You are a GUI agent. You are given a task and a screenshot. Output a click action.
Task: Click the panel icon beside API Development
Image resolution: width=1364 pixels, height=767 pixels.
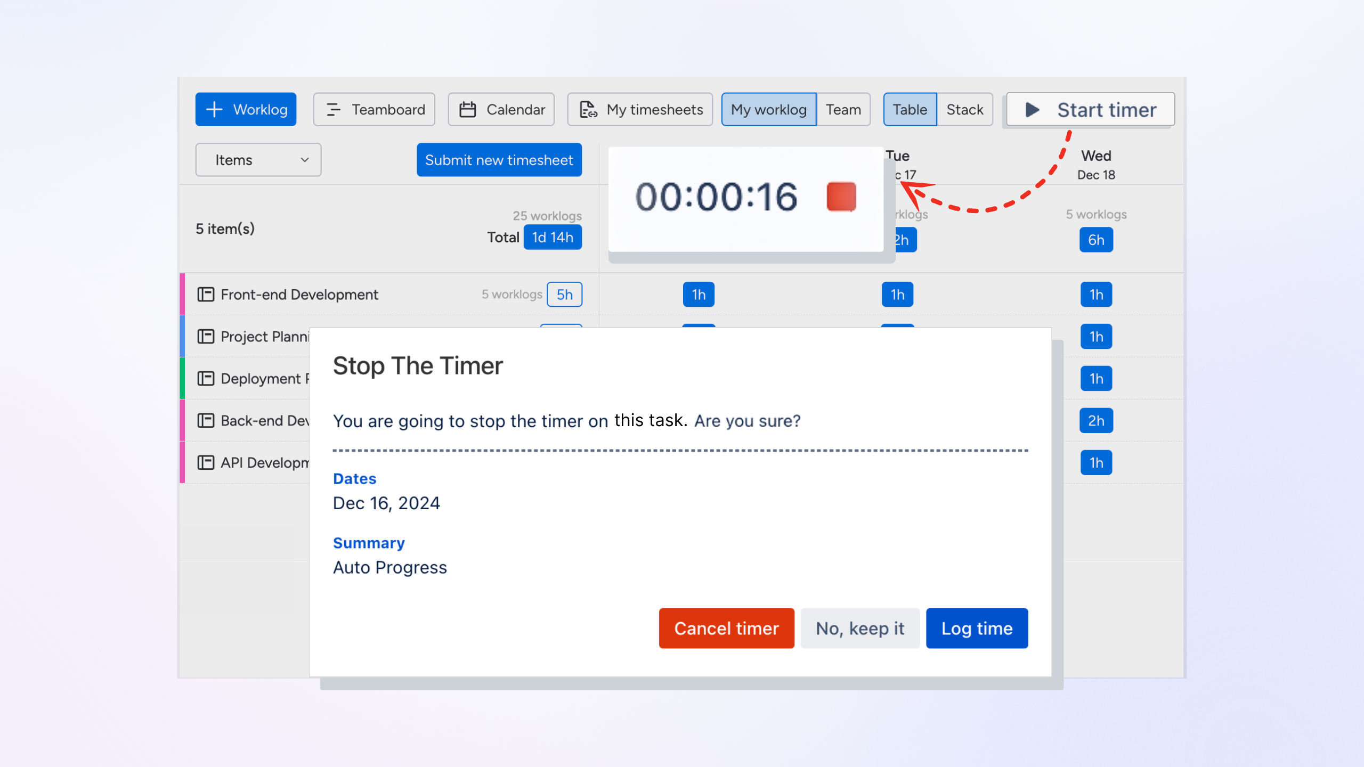click(x=206, y=462)
